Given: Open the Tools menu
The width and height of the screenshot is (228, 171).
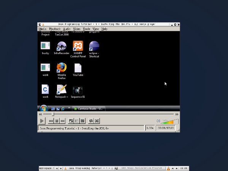Looking at the screenshot, I should click(87, 29).
